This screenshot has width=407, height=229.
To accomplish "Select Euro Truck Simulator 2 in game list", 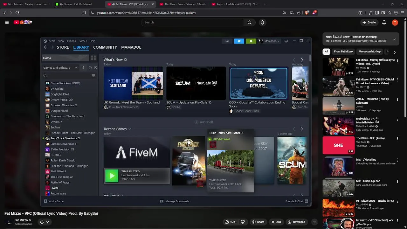I will [65, 138].
